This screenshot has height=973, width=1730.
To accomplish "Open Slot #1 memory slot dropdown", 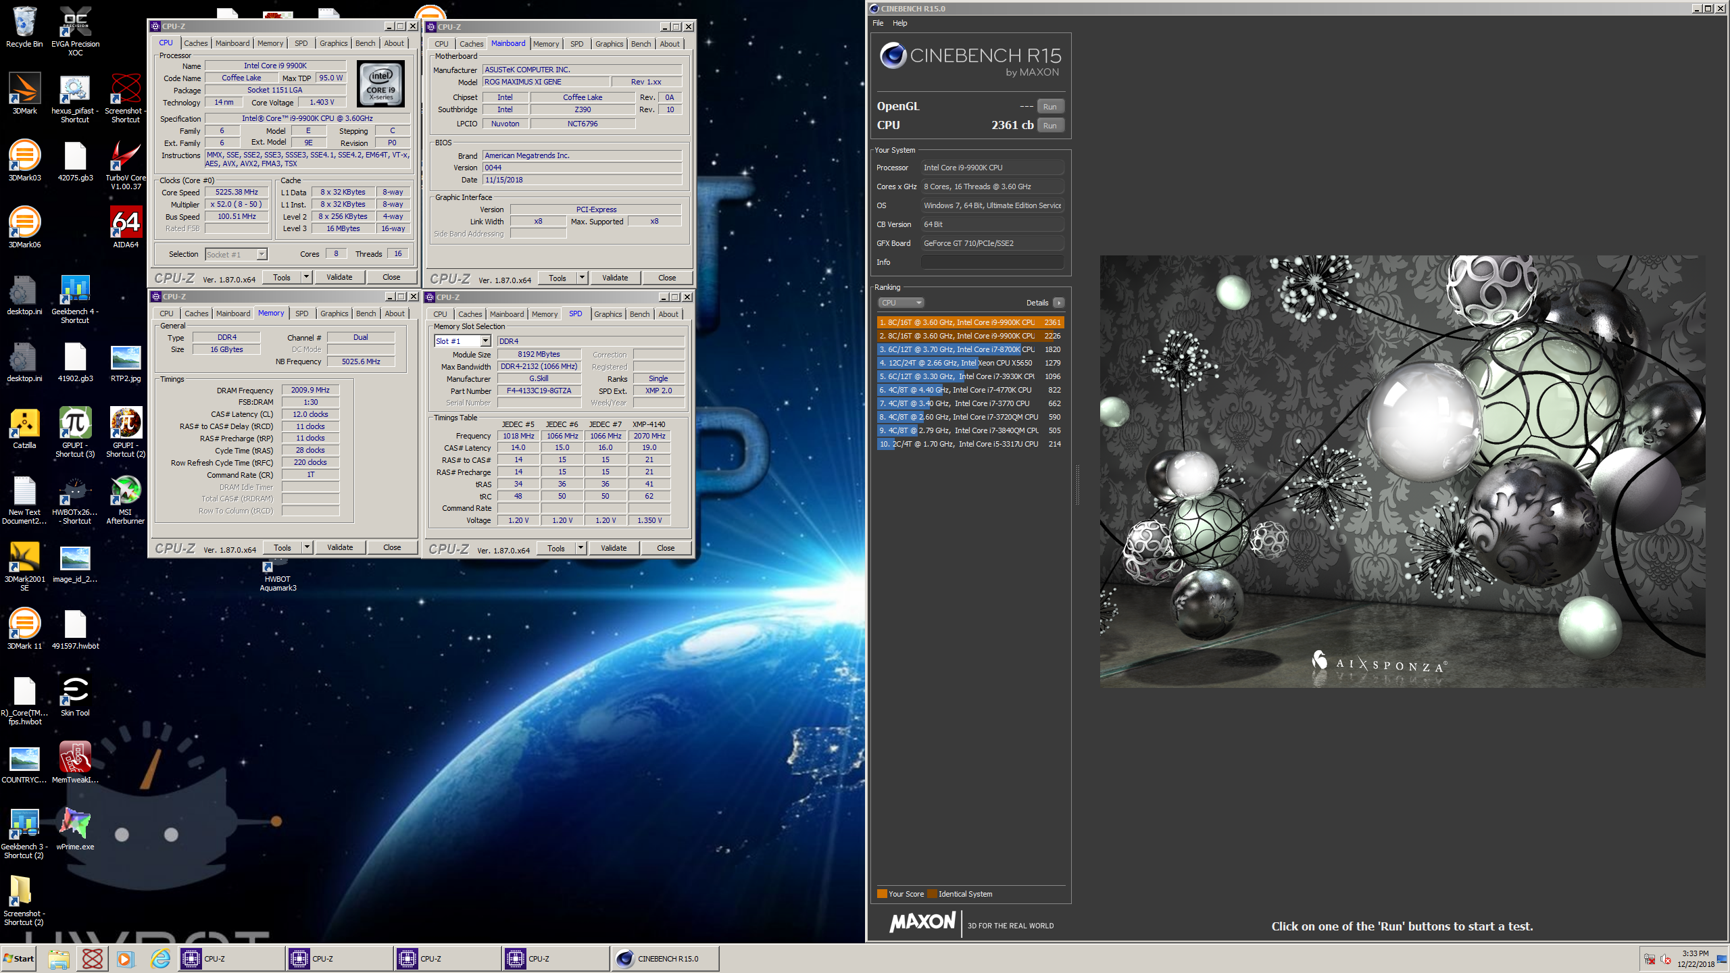I will point(462,341).
